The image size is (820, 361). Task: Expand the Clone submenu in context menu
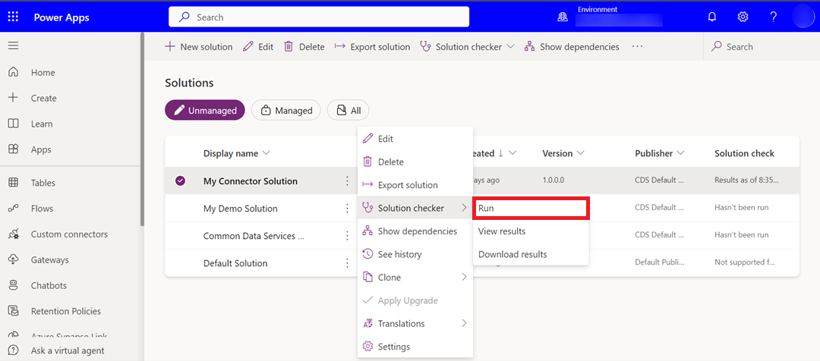[415, 278]
